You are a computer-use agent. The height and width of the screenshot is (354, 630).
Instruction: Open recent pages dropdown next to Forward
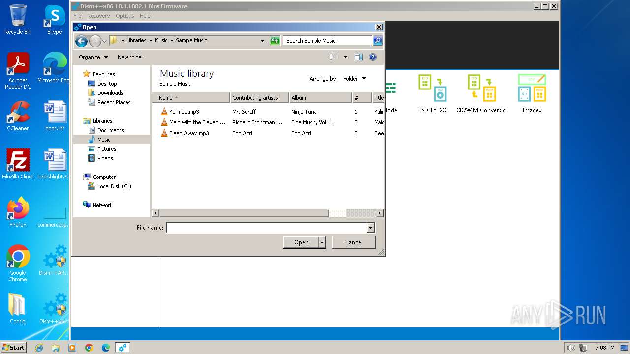click(104, 41)
